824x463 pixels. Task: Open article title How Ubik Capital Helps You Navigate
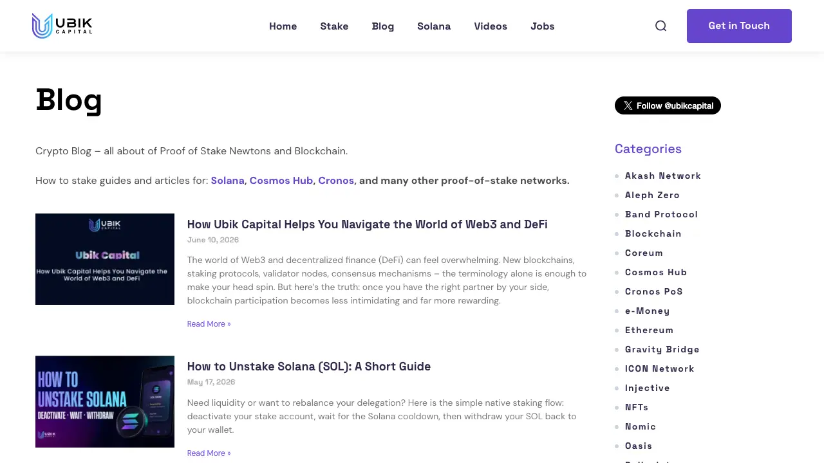coord(368,224)
